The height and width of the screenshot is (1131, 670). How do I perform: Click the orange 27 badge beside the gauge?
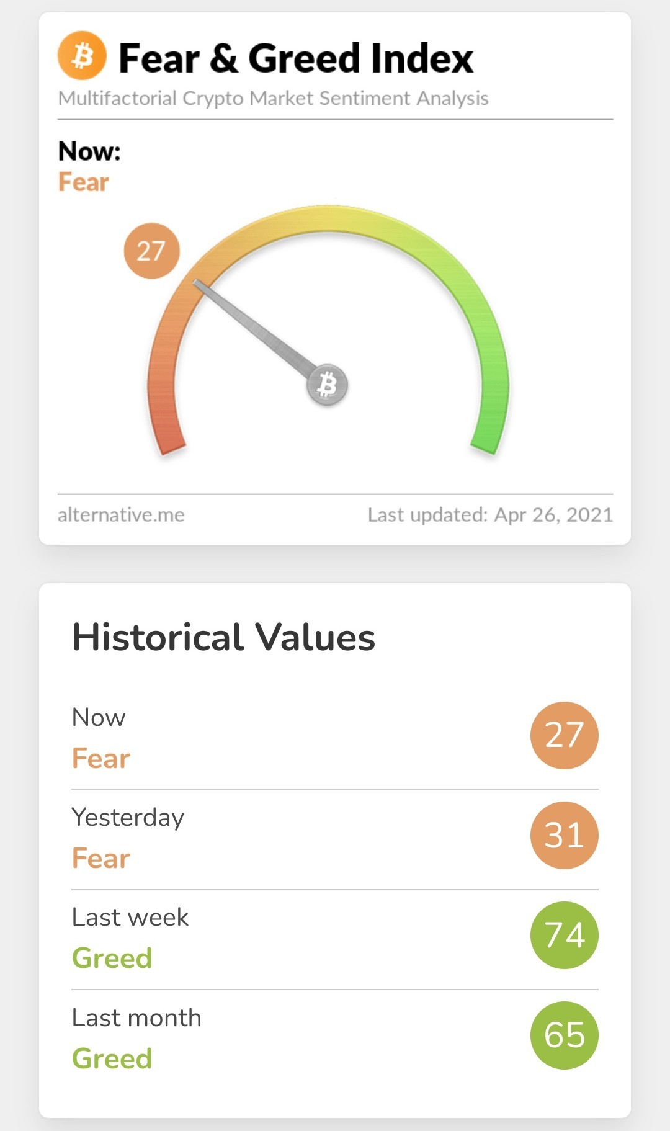(x=151, y=251)
